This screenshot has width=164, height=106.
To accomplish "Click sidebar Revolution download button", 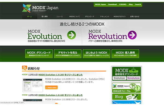I will pos(133,78).
